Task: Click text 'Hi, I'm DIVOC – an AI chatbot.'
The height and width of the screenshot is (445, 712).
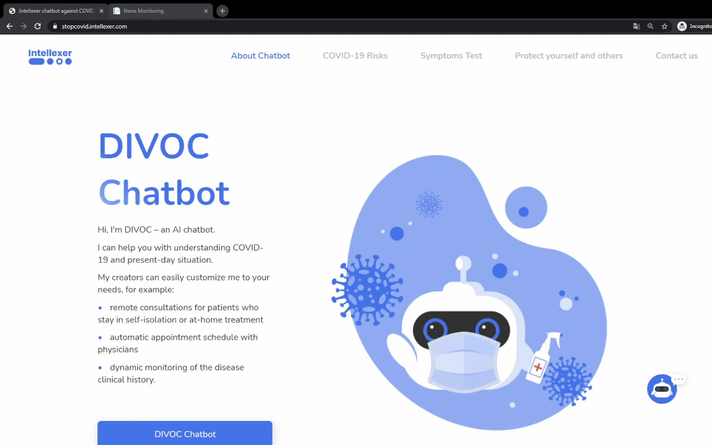Action: 156,229
